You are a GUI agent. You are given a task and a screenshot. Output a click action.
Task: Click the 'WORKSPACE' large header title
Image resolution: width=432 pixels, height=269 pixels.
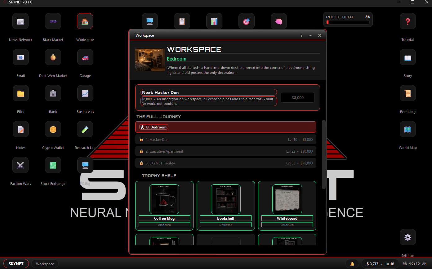(x=194, y=49)
